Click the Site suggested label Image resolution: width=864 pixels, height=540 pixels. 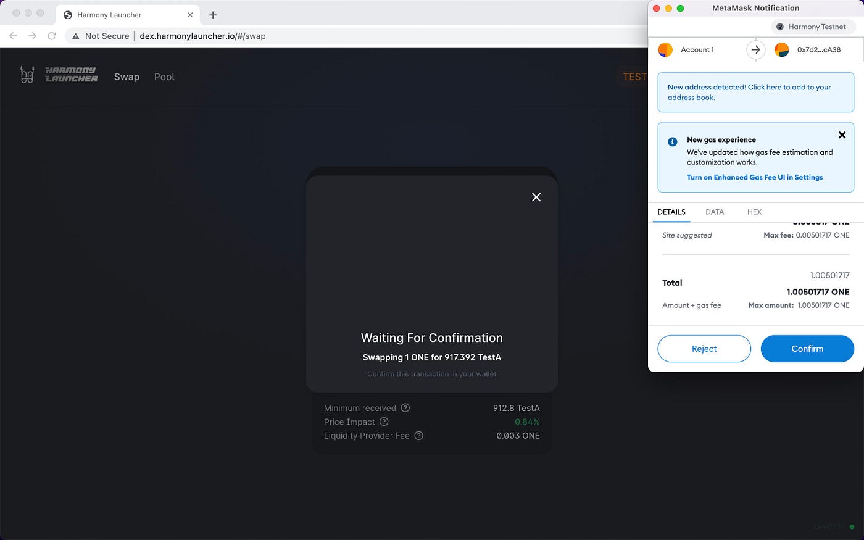click(687, 235)
